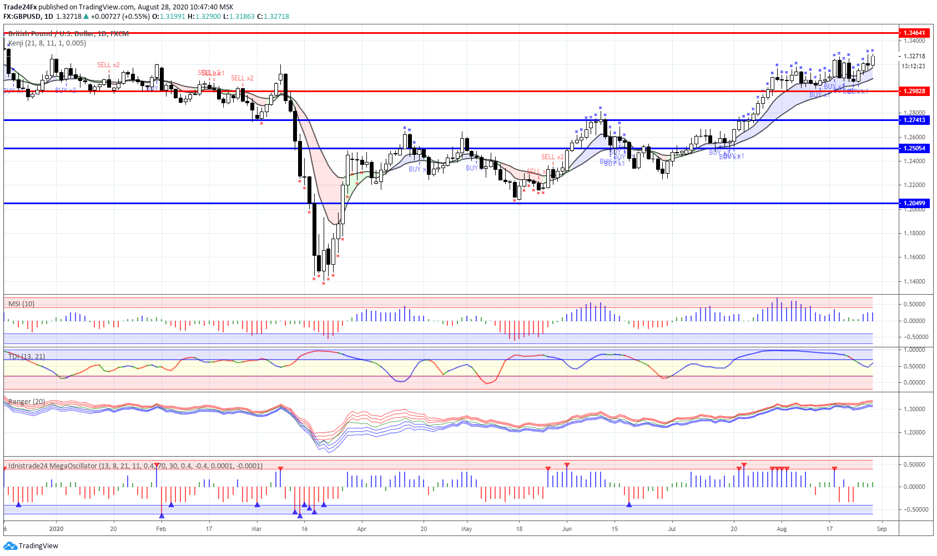Open the TradingView wordmark link at the bottom
Screen dimensions: 937x556
[38, 546]
